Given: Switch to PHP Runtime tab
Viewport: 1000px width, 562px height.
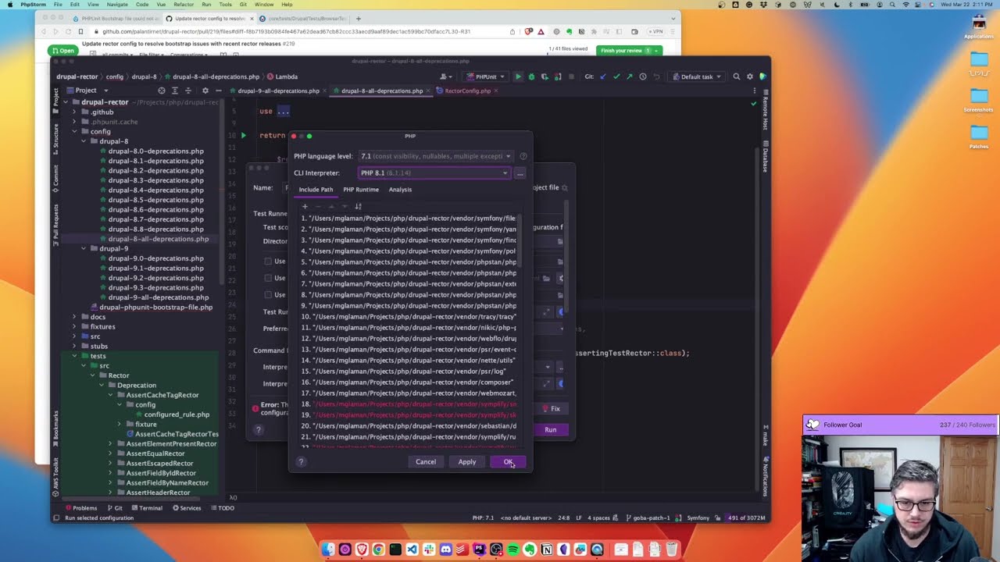Looking at the screenshot, I should pyautogui.click(x=361, y=190).
